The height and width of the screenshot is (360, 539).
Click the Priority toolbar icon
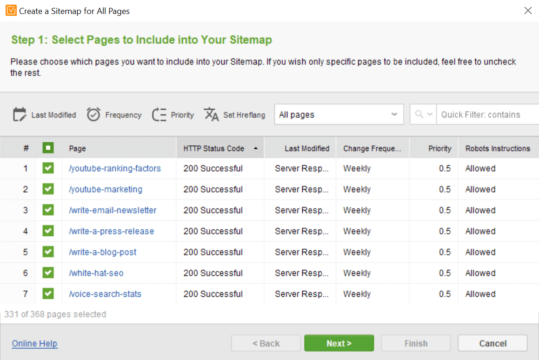click(159, 114)
